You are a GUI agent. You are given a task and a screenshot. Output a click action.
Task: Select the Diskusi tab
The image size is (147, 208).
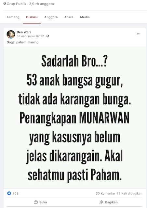click(32, 17)
